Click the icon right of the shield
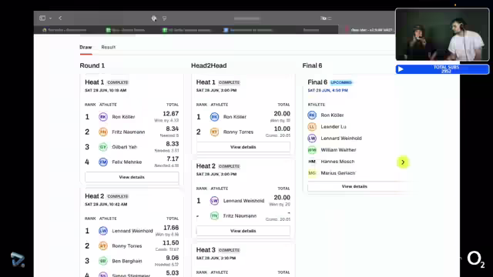The height and width of the screenshot is (277, 493). click(x=164, y=18)
